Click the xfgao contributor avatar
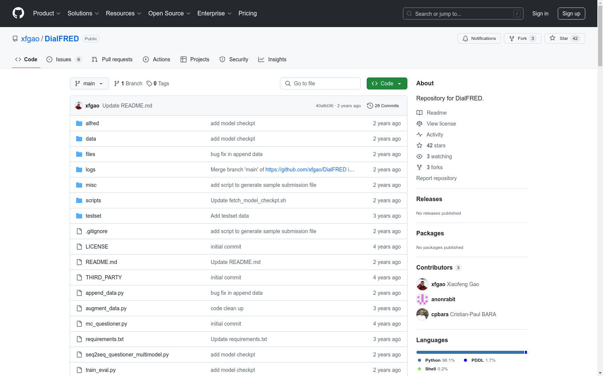 (422, 284)
